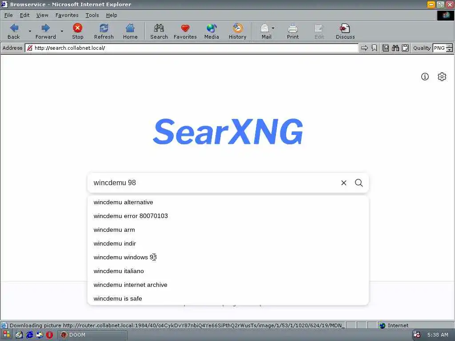Select suggestion 'wincdemu italiano'

point(228,271)
